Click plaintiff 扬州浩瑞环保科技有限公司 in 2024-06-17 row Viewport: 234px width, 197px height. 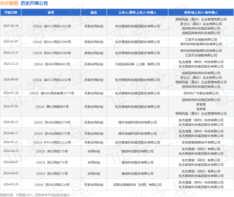point(137,134)
